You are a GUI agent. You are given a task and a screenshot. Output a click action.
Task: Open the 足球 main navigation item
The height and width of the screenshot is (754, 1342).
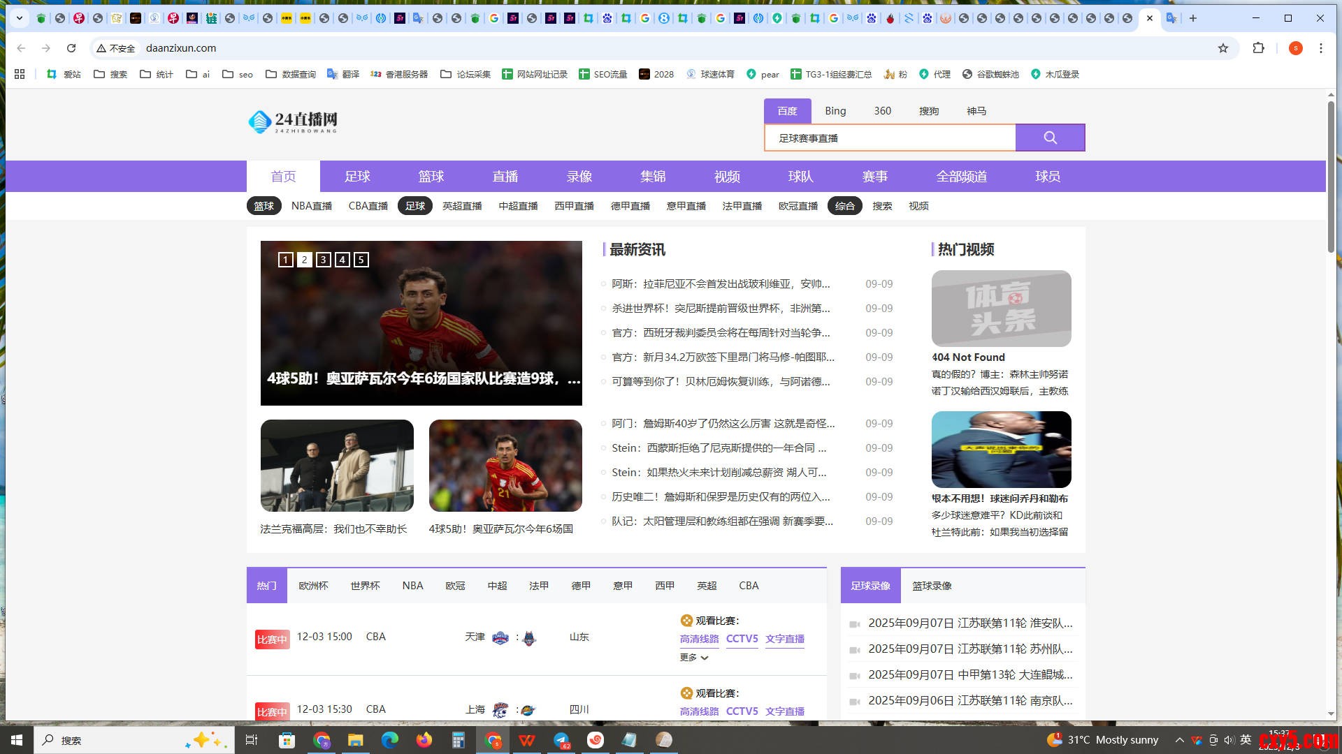tap(357, 177)
